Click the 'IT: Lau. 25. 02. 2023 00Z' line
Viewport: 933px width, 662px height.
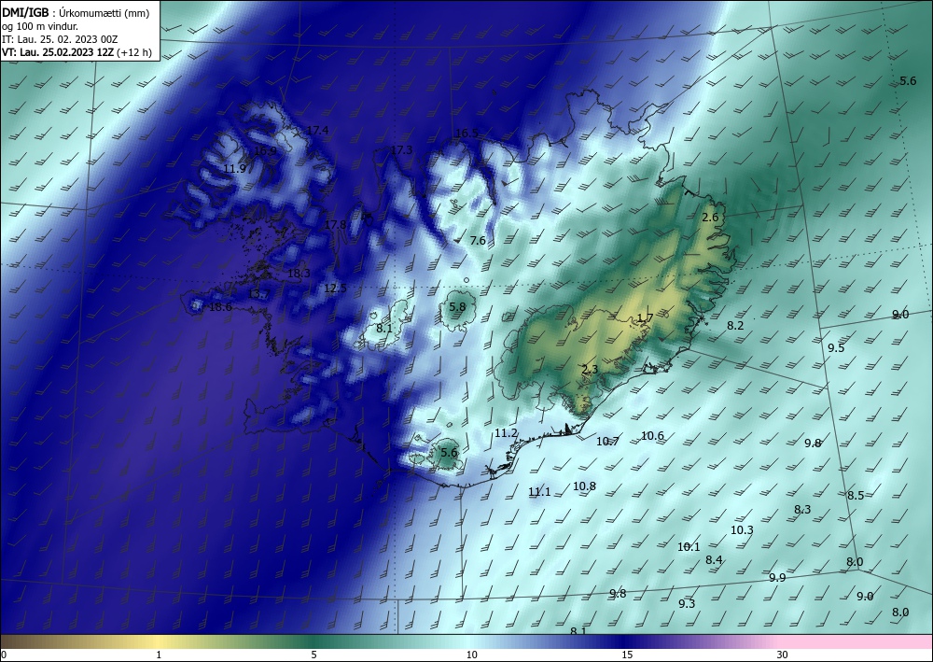pyautogui.click(x=60, y=39)
